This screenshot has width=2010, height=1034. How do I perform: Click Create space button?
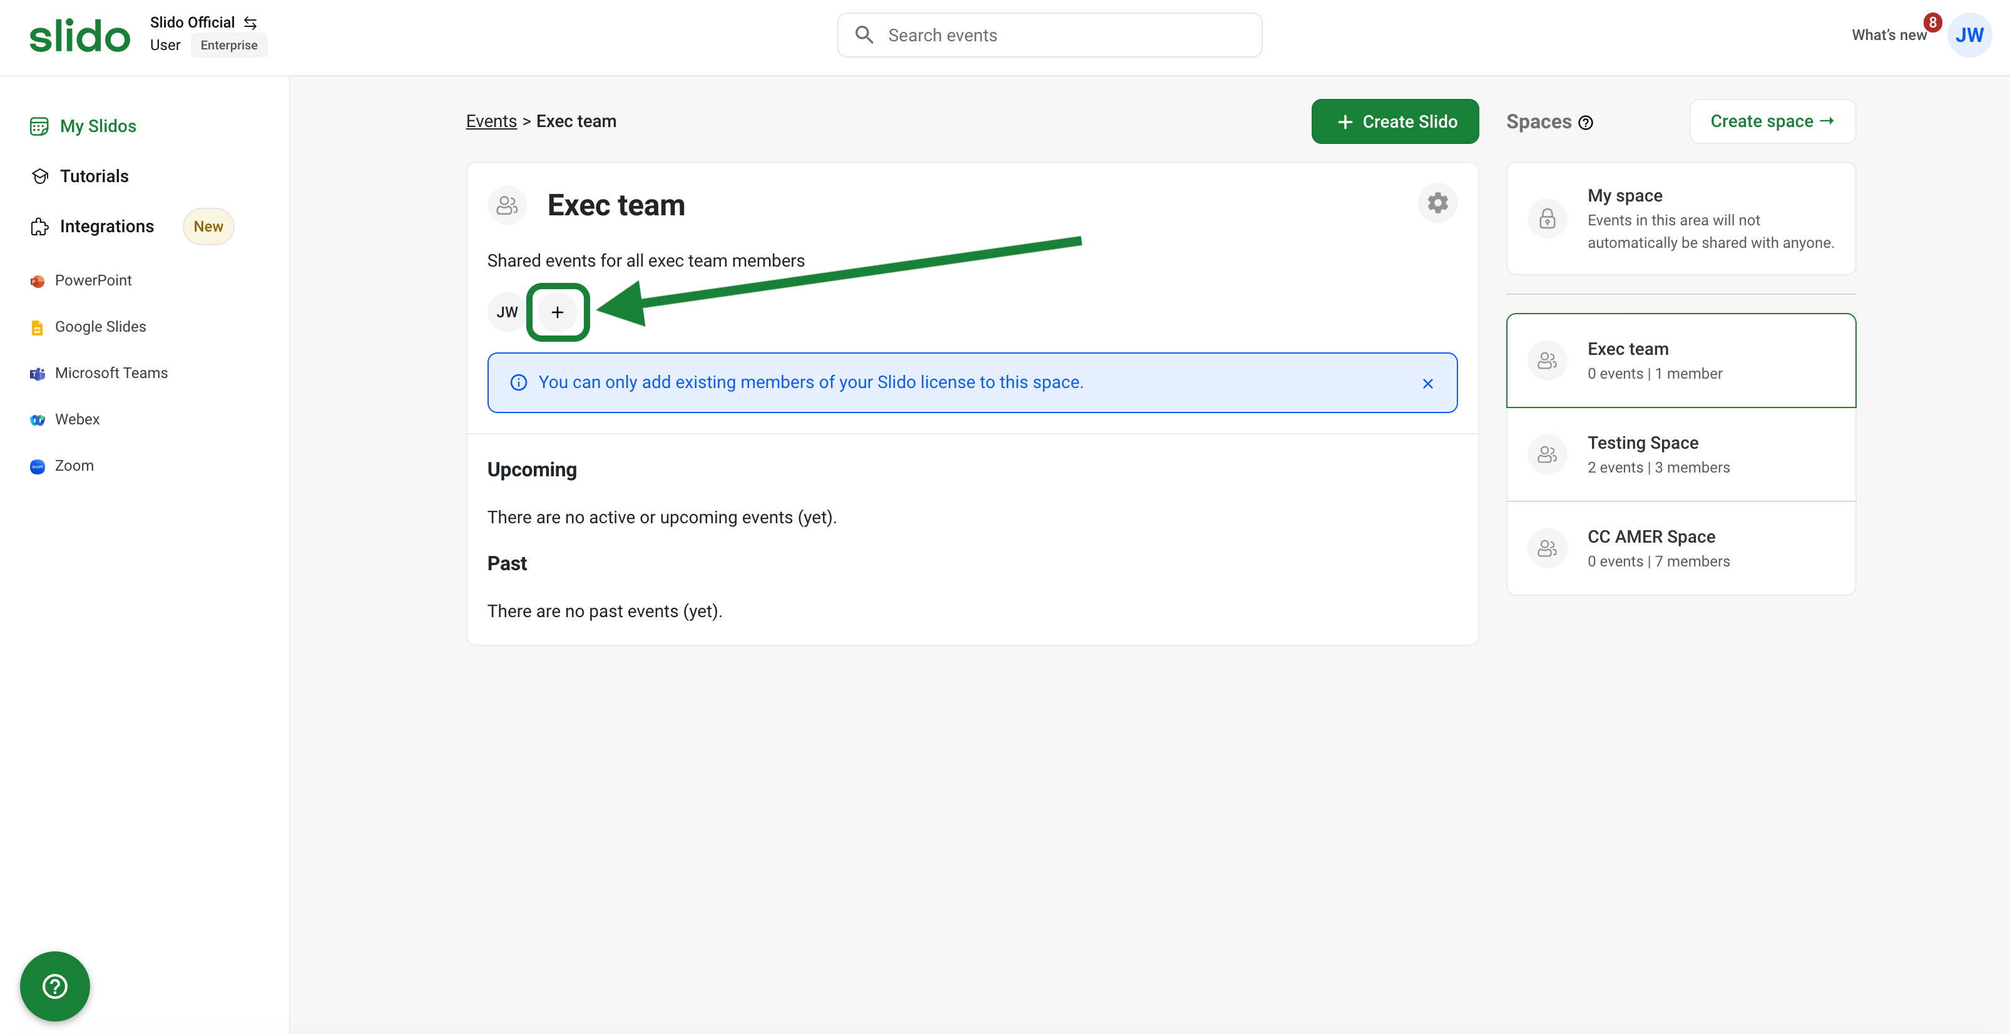(1772, 121)
